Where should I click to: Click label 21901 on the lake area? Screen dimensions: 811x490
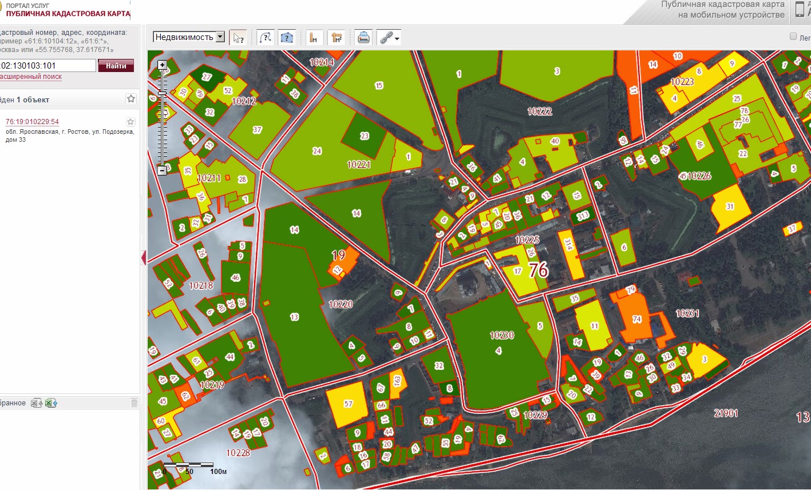point(726,413)
